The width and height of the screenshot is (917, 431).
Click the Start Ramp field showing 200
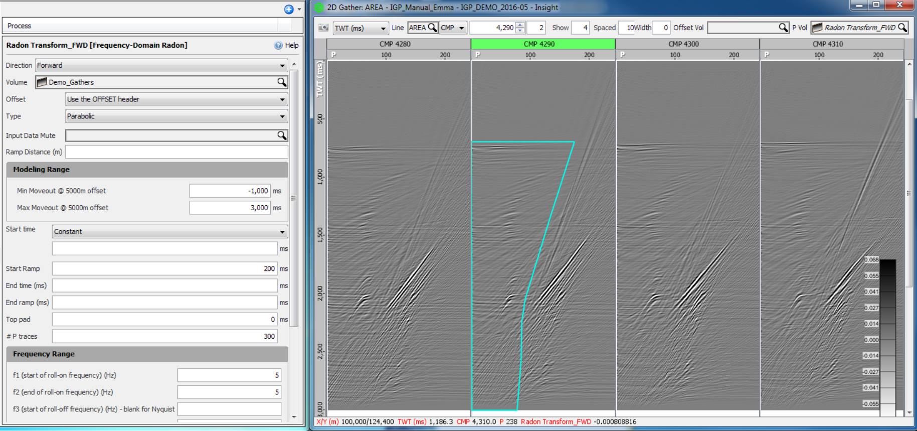[164, 268]
